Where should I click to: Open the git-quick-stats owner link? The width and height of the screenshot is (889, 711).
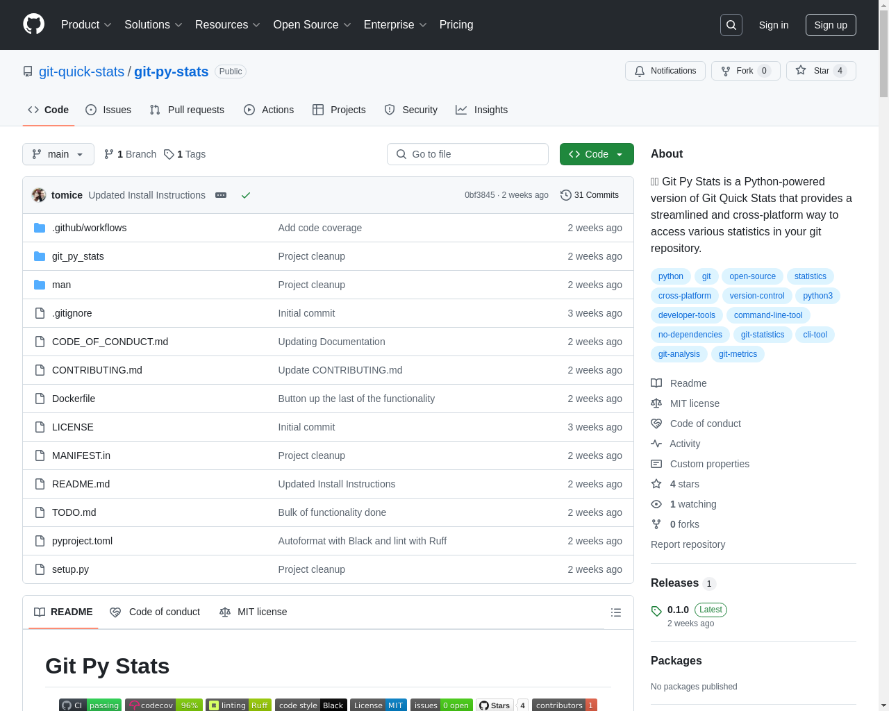pos(81,72)
